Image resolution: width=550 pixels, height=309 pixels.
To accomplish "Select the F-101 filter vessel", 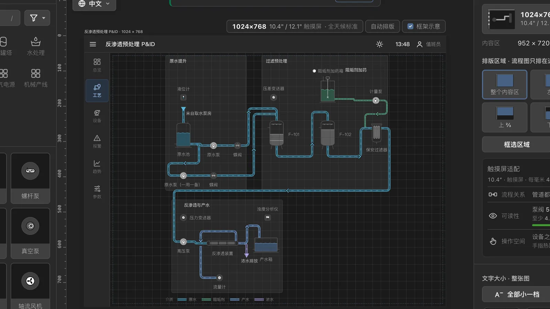I will pyautogui.click(x=277, y=134).
